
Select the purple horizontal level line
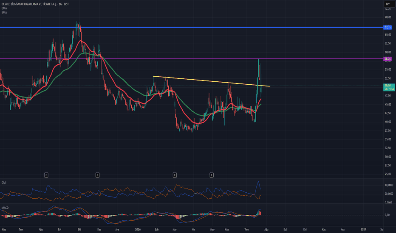[192, 59]
